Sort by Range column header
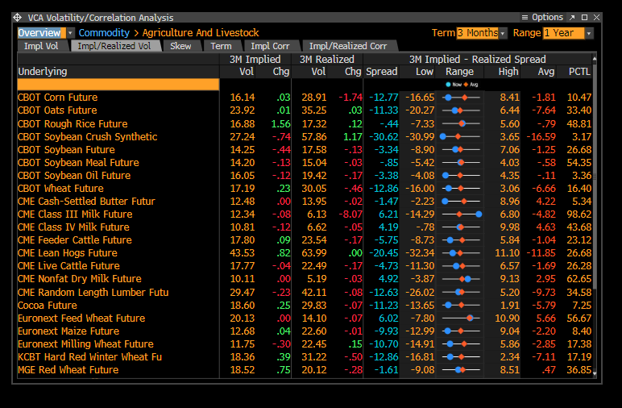This screenshot has height=408, width=622. (459, 72)
